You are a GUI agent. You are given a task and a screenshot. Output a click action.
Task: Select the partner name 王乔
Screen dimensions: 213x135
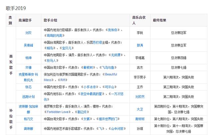[140, 87]
